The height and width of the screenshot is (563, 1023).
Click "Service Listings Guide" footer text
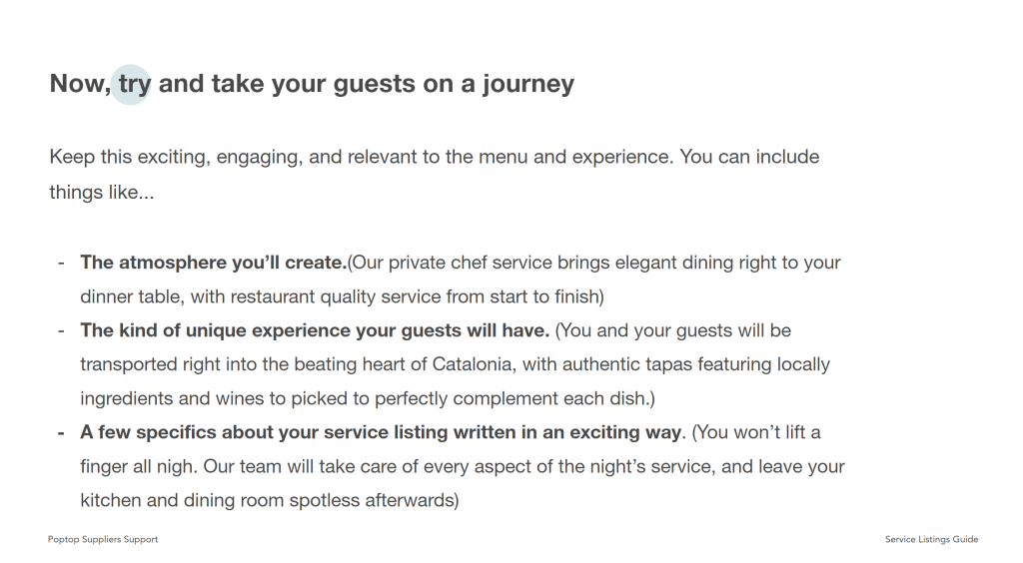click(931, 539)
